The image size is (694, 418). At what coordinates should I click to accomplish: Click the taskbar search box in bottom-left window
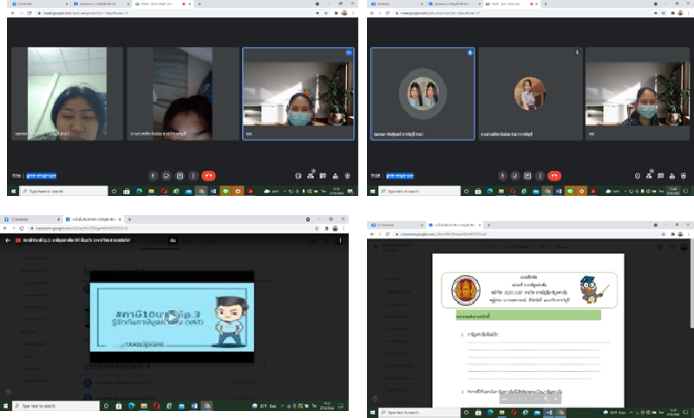(x=52, y=406)
